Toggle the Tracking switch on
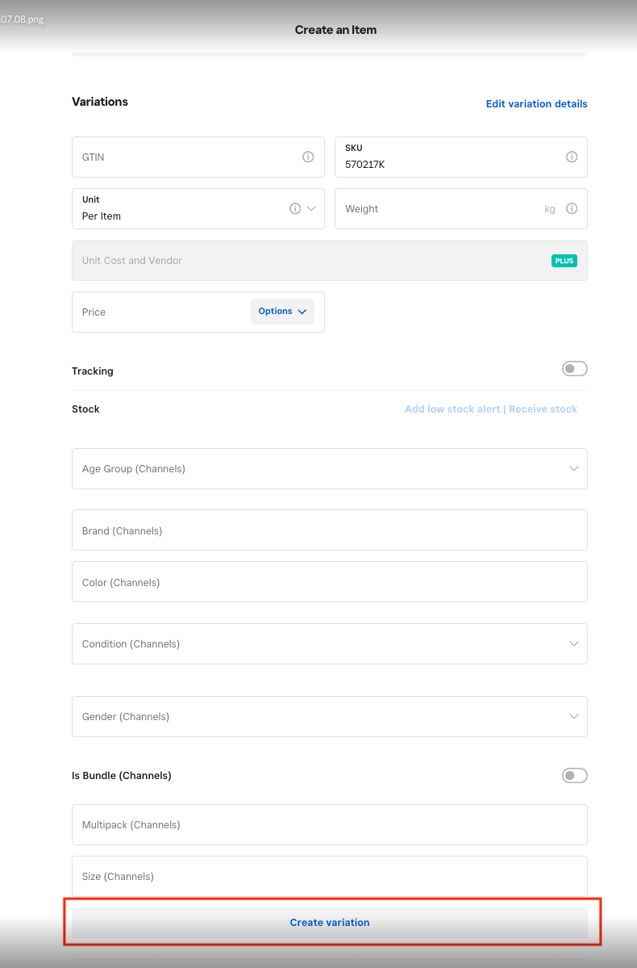 pyautogui.click(x=575, y=369)
